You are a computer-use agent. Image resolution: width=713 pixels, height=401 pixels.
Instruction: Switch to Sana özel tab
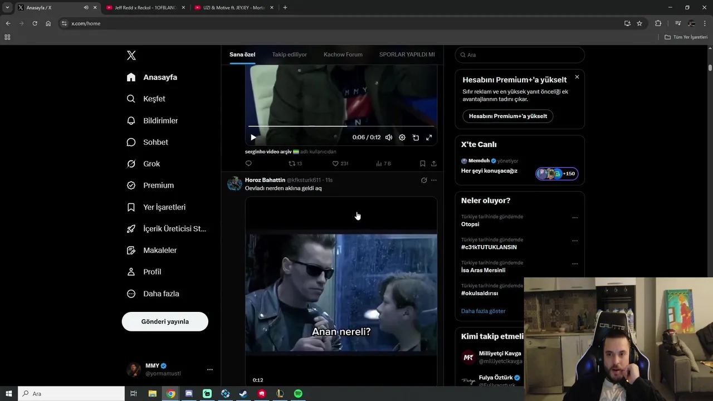[242, 55]
